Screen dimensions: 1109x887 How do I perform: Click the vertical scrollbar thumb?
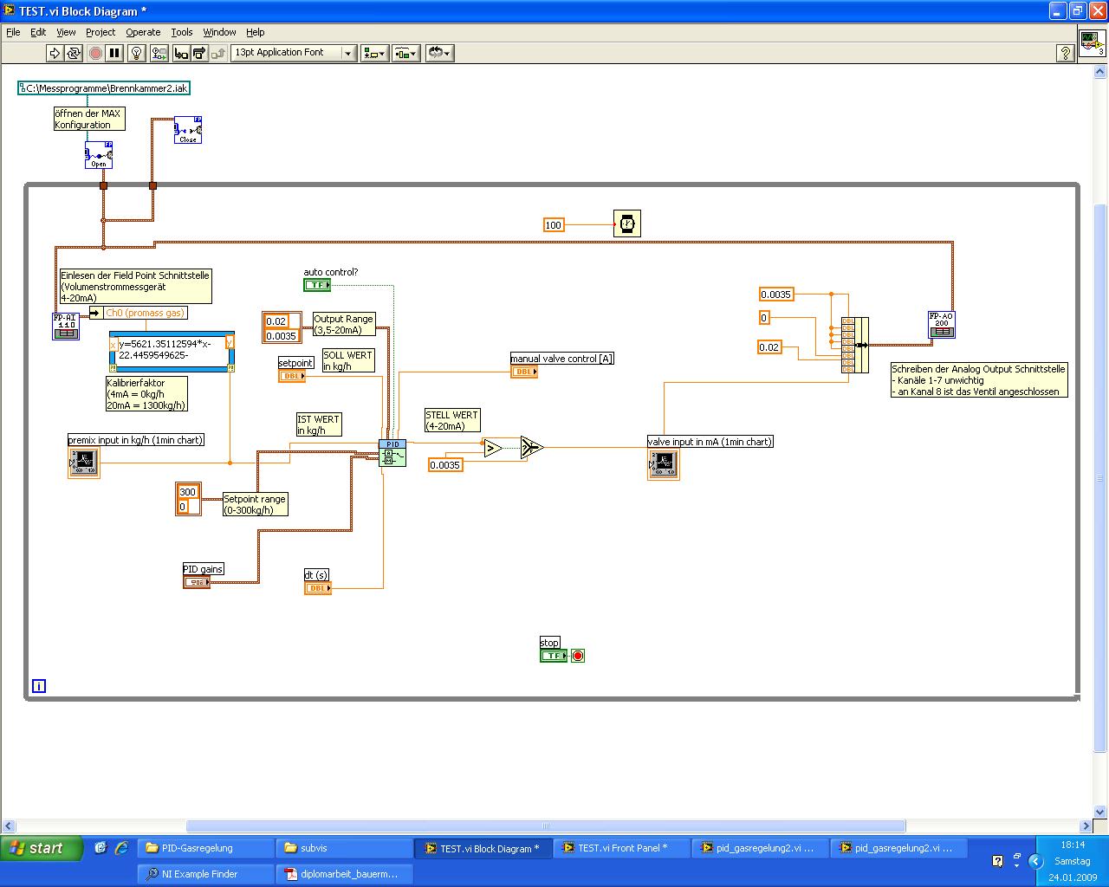[1100, 478]
